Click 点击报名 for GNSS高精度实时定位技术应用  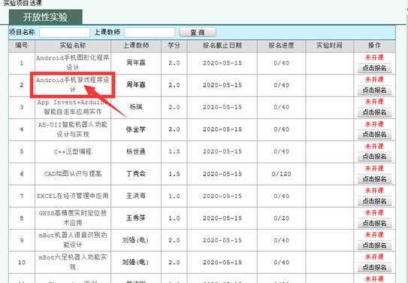click(374, 224)
